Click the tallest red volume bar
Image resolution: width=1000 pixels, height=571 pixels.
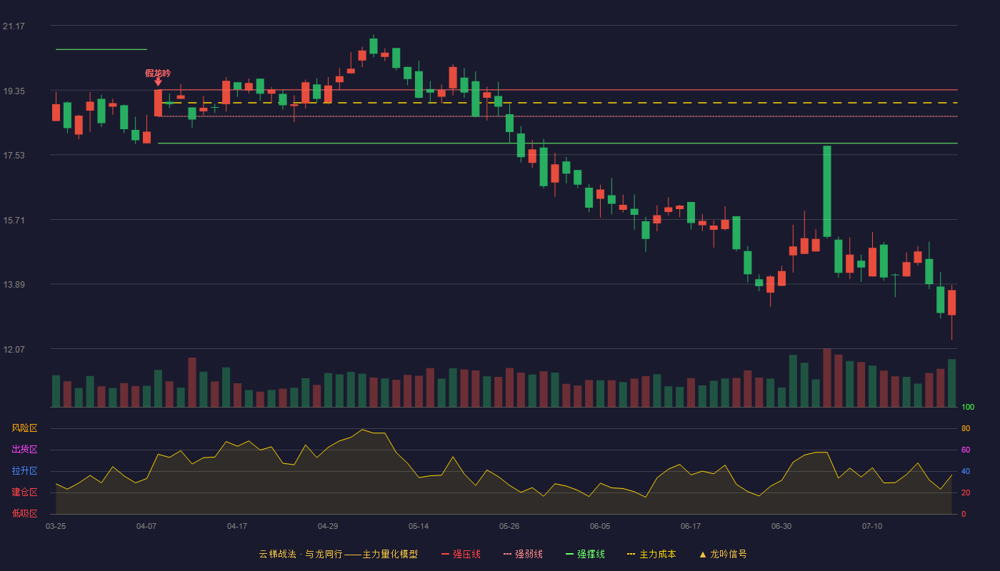[x=827, y=378]
